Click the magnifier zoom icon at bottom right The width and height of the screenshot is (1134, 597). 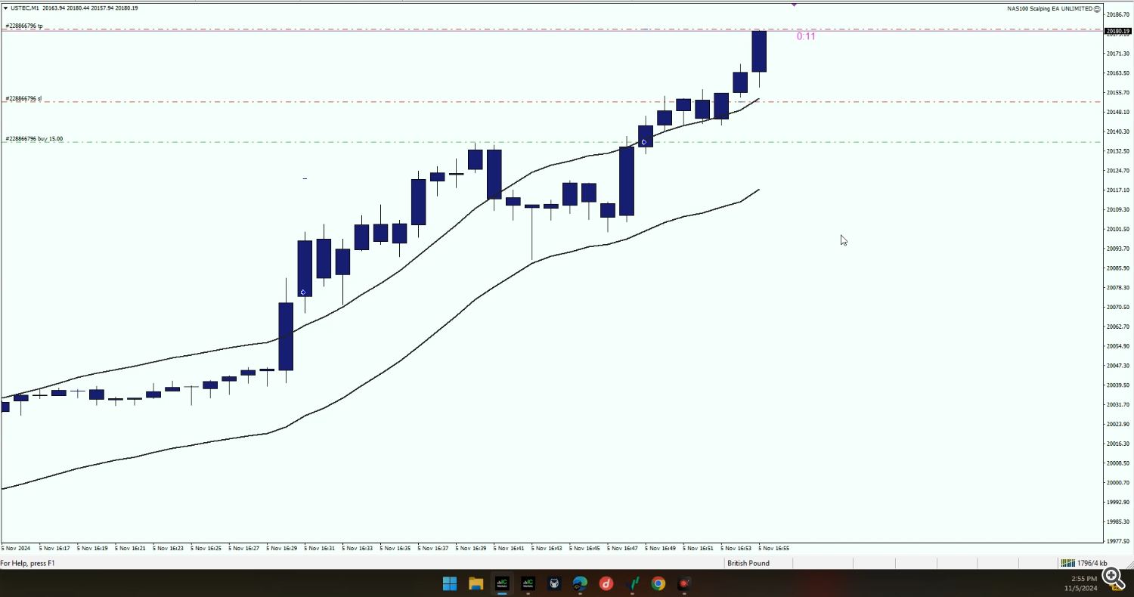coord(1112,577)
